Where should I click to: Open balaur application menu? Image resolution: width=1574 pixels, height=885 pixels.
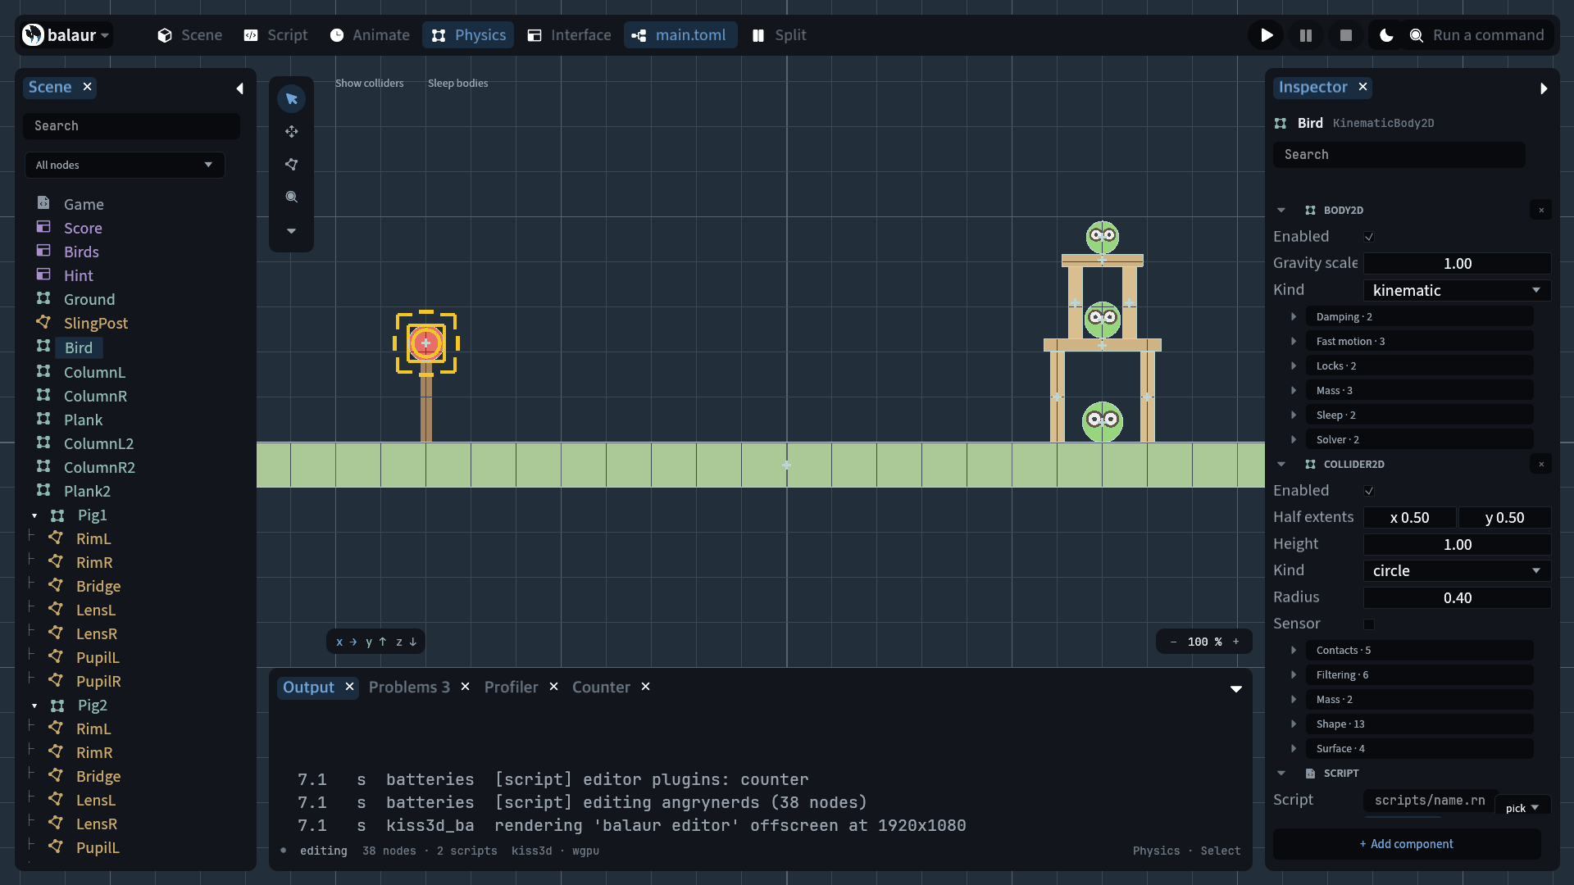pos(66,35)
